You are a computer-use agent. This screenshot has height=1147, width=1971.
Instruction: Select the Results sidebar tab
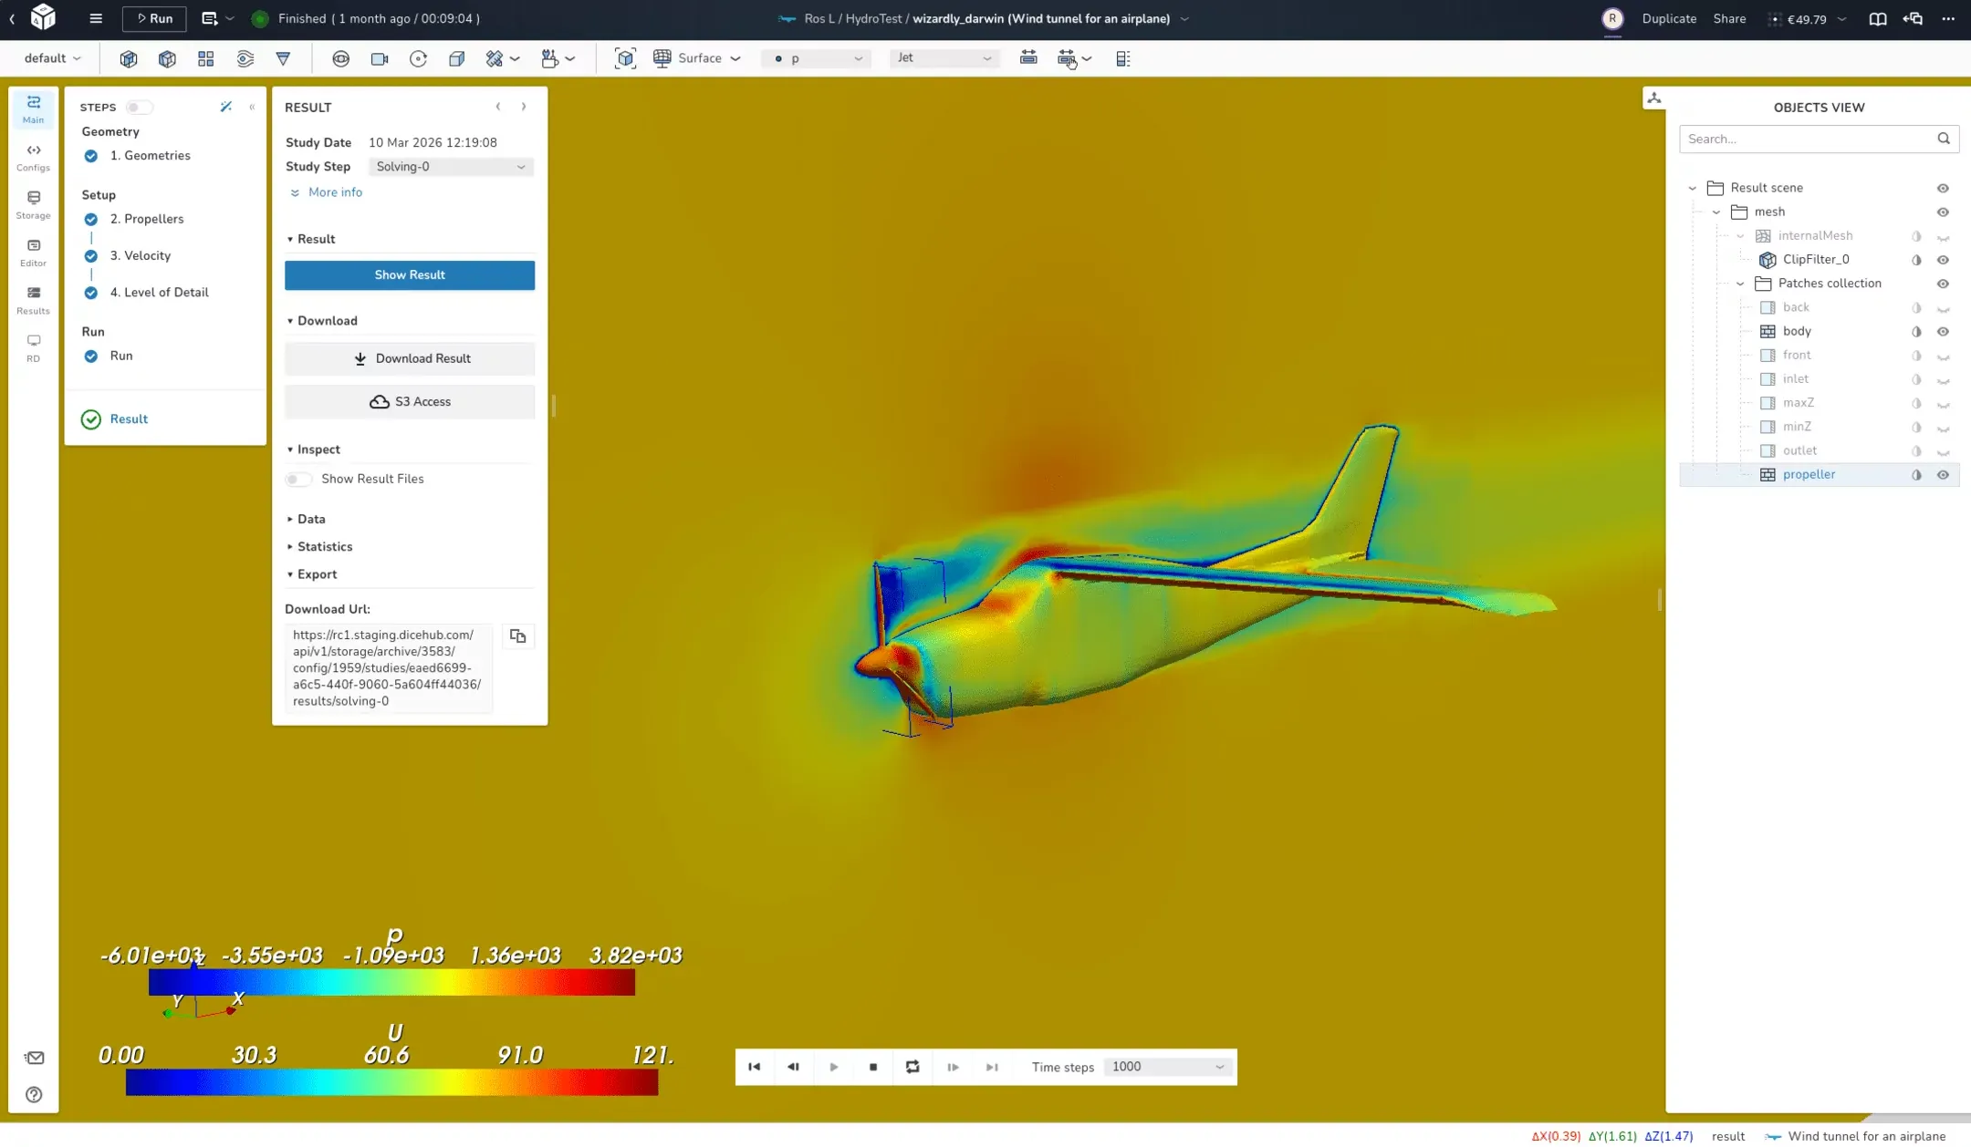click(33, 299)
